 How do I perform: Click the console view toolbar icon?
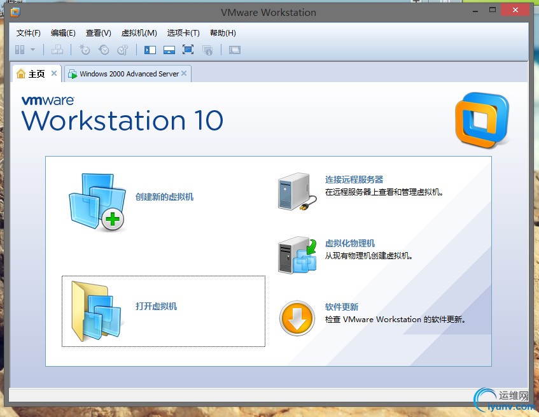pos(235,50)
